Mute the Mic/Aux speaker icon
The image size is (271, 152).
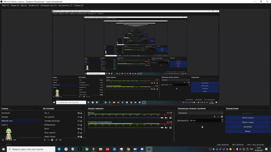point(166,118)
